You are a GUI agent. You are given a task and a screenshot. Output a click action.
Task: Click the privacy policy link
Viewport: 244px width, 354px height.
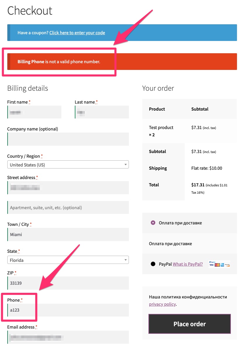click(162, 304)
